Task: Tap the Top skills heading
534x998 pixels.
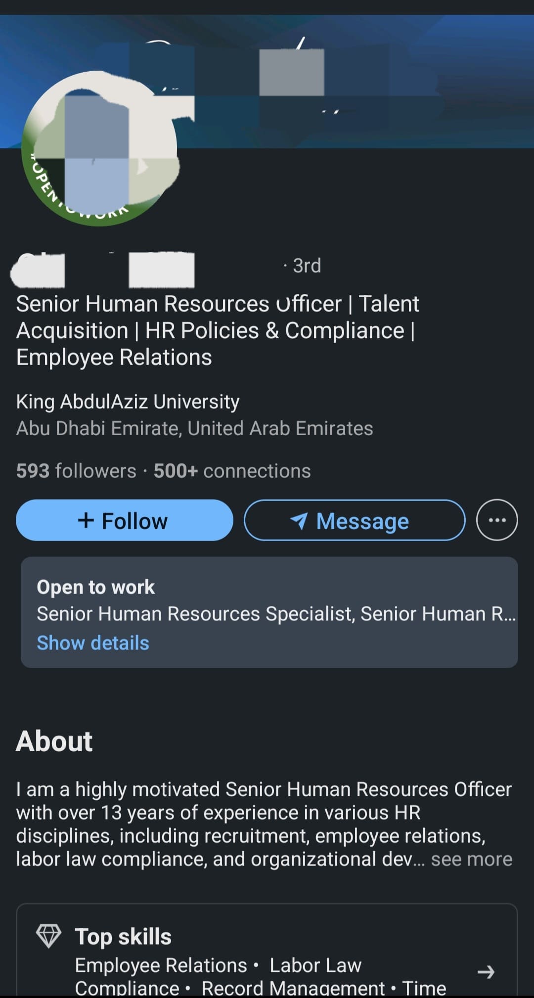Action: coord(123,937)
